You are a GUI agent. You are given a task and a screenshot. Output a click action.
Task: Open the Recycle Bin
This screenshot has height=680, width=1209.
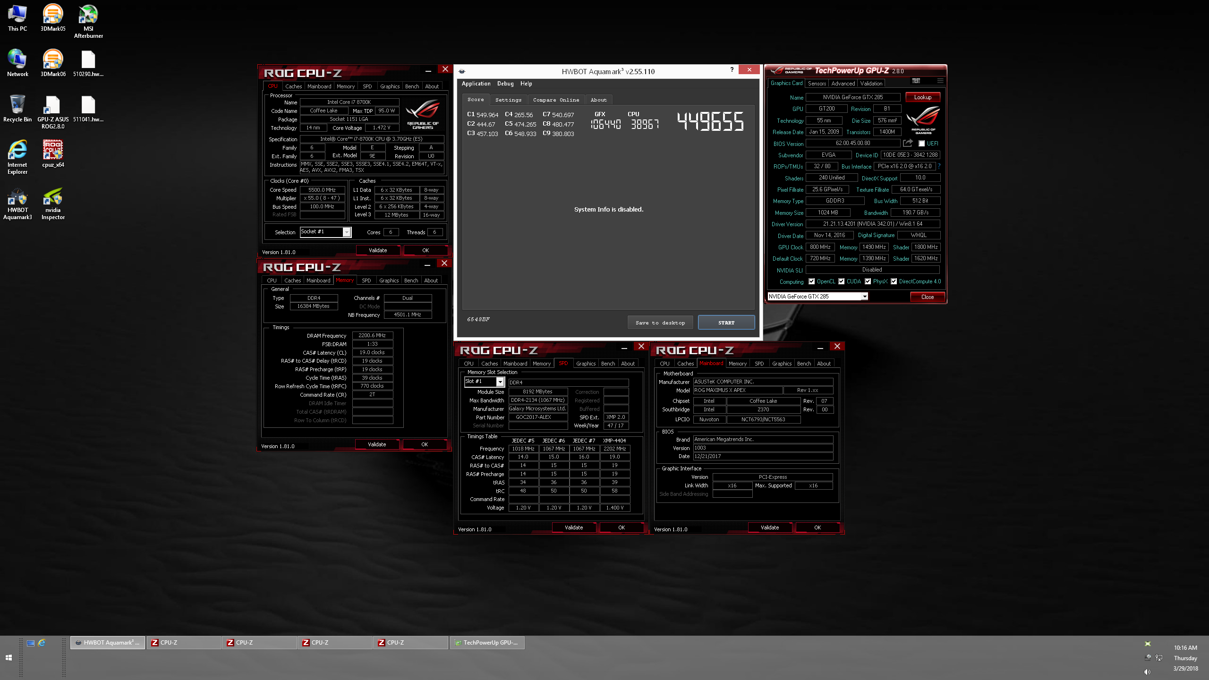click(17, 108)
